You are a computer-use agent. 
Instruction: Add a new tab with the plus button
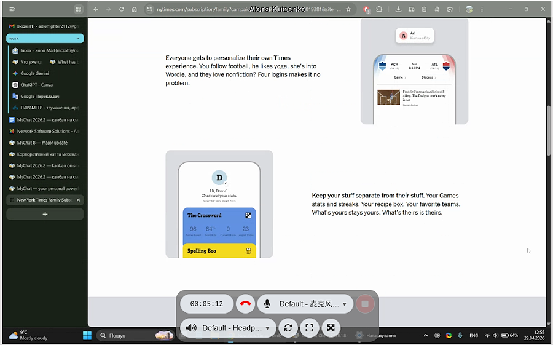point(45,214)
